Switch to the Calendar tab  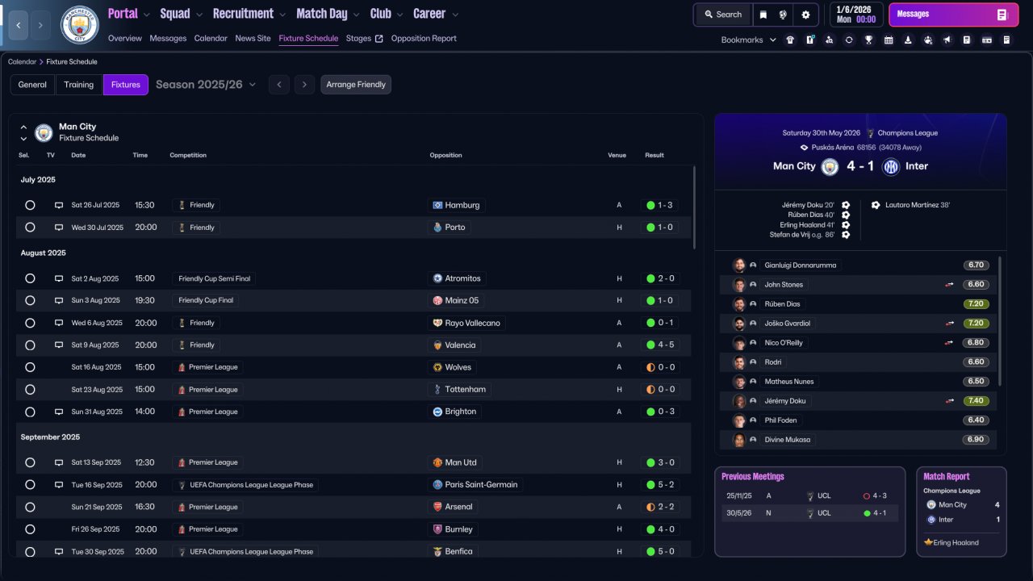[x=211, y=39]
